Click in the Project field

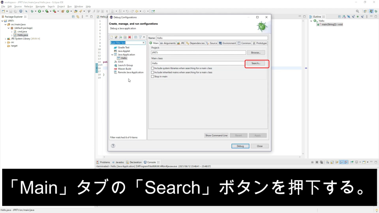[198, 53]
